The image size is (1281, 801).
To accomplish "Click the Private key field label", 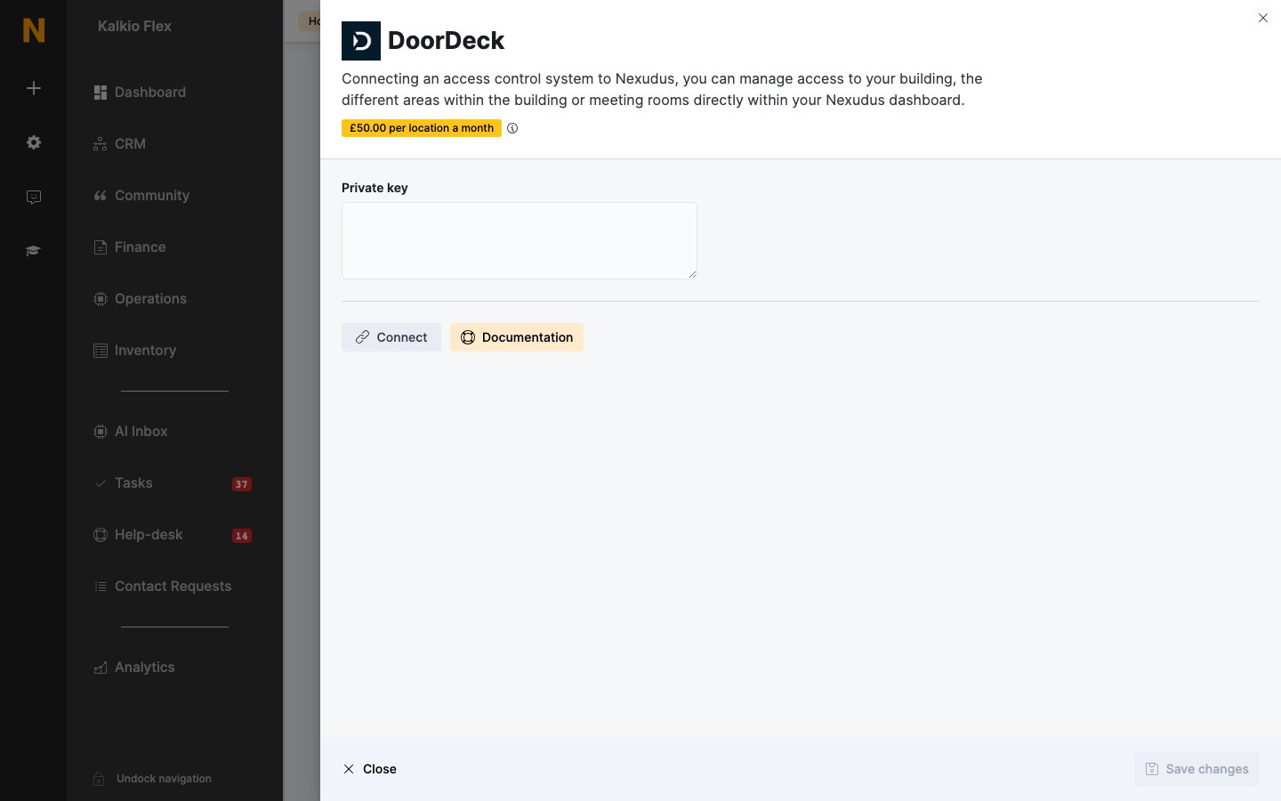I will [x=375, y=188].
